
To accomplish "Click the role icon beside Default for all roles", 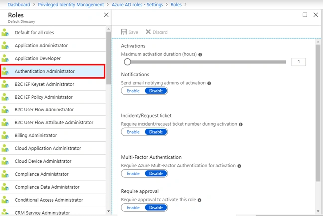I will 5,32.
